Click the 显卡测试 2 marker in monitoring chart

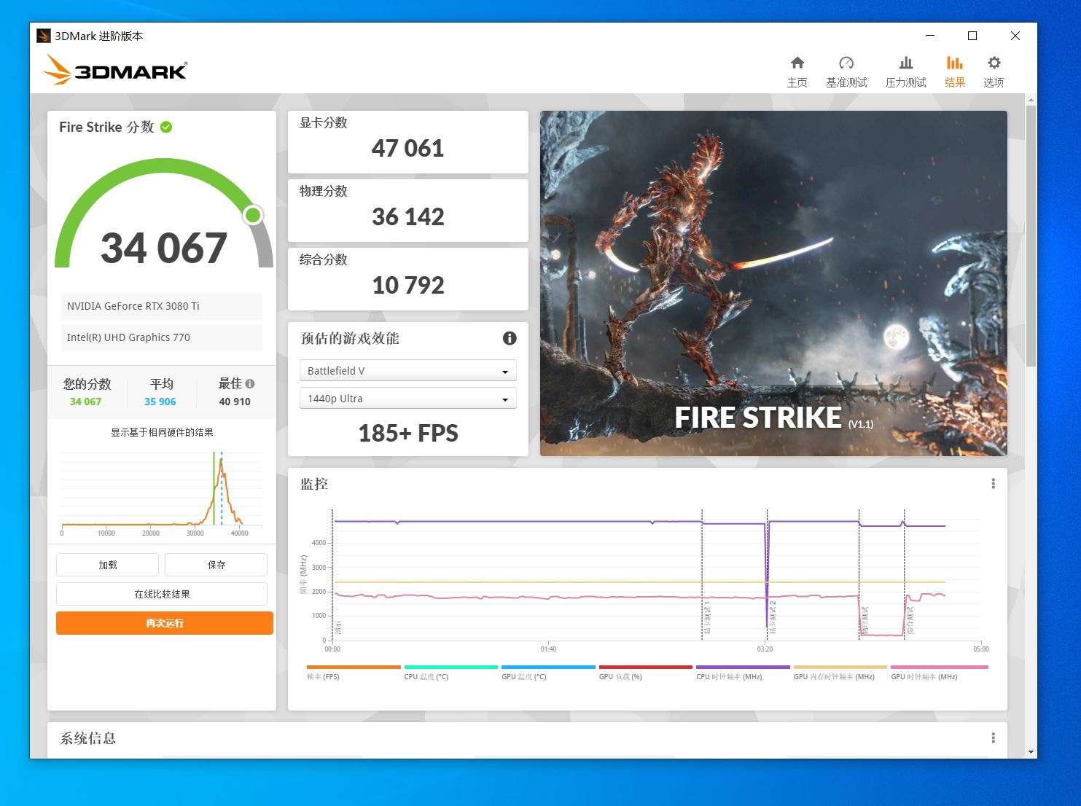pyautogui.click(x=772, y=618)
